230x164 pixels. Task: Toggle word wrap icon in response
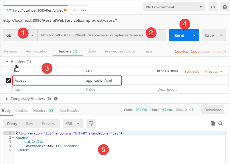pos(91,123)
